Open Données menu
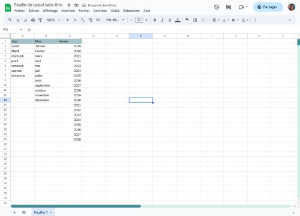Viewport: 300px width, 216px height. pyautogui.click(x=100, y=11)
